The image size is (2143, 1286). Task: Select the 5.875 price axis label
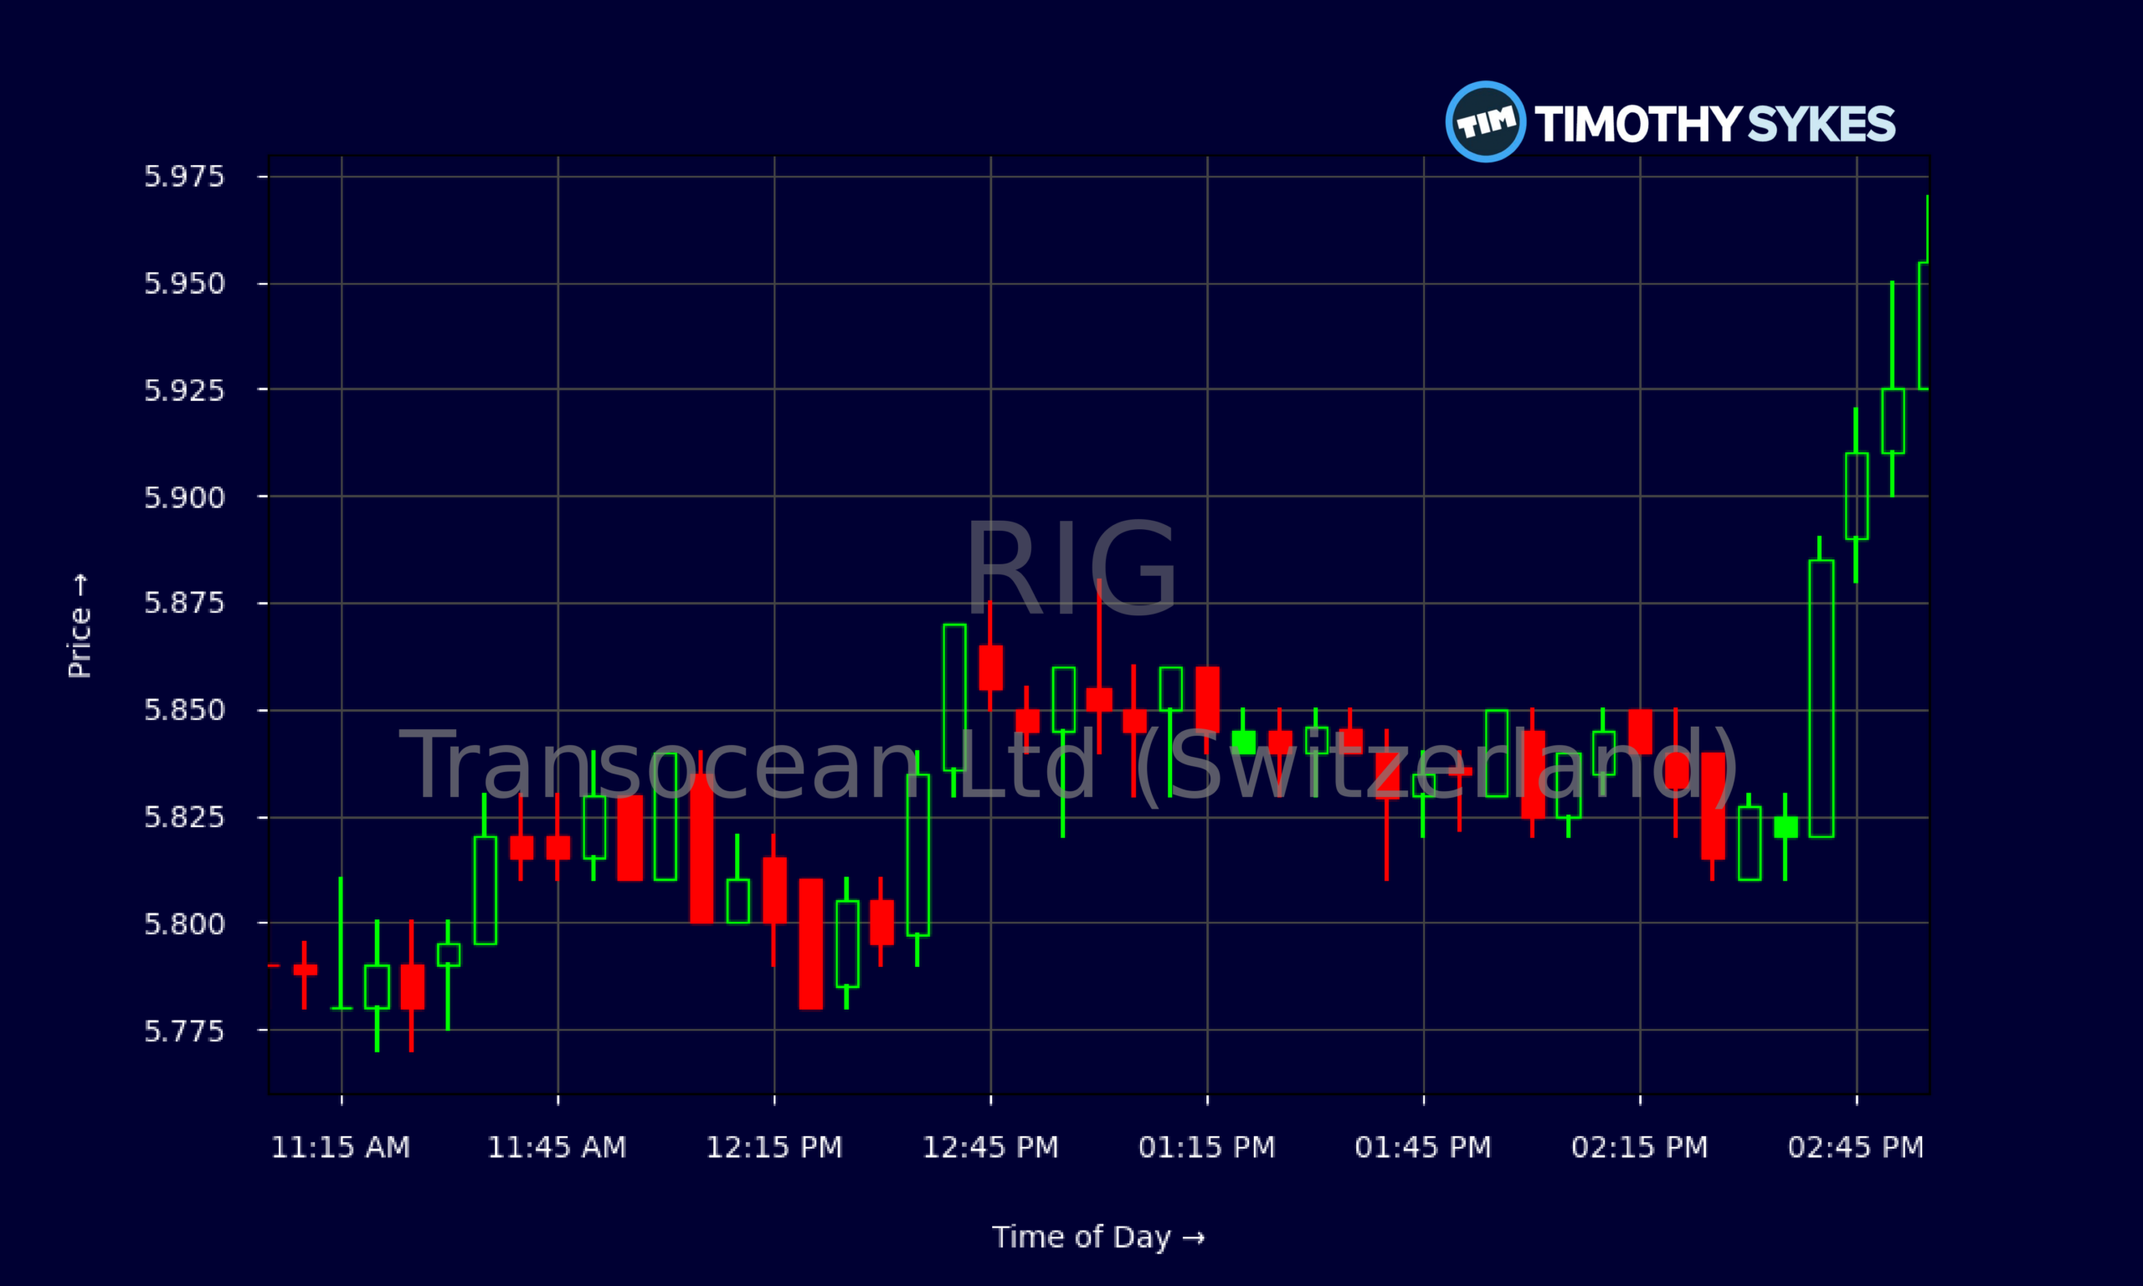pos(183,603)
